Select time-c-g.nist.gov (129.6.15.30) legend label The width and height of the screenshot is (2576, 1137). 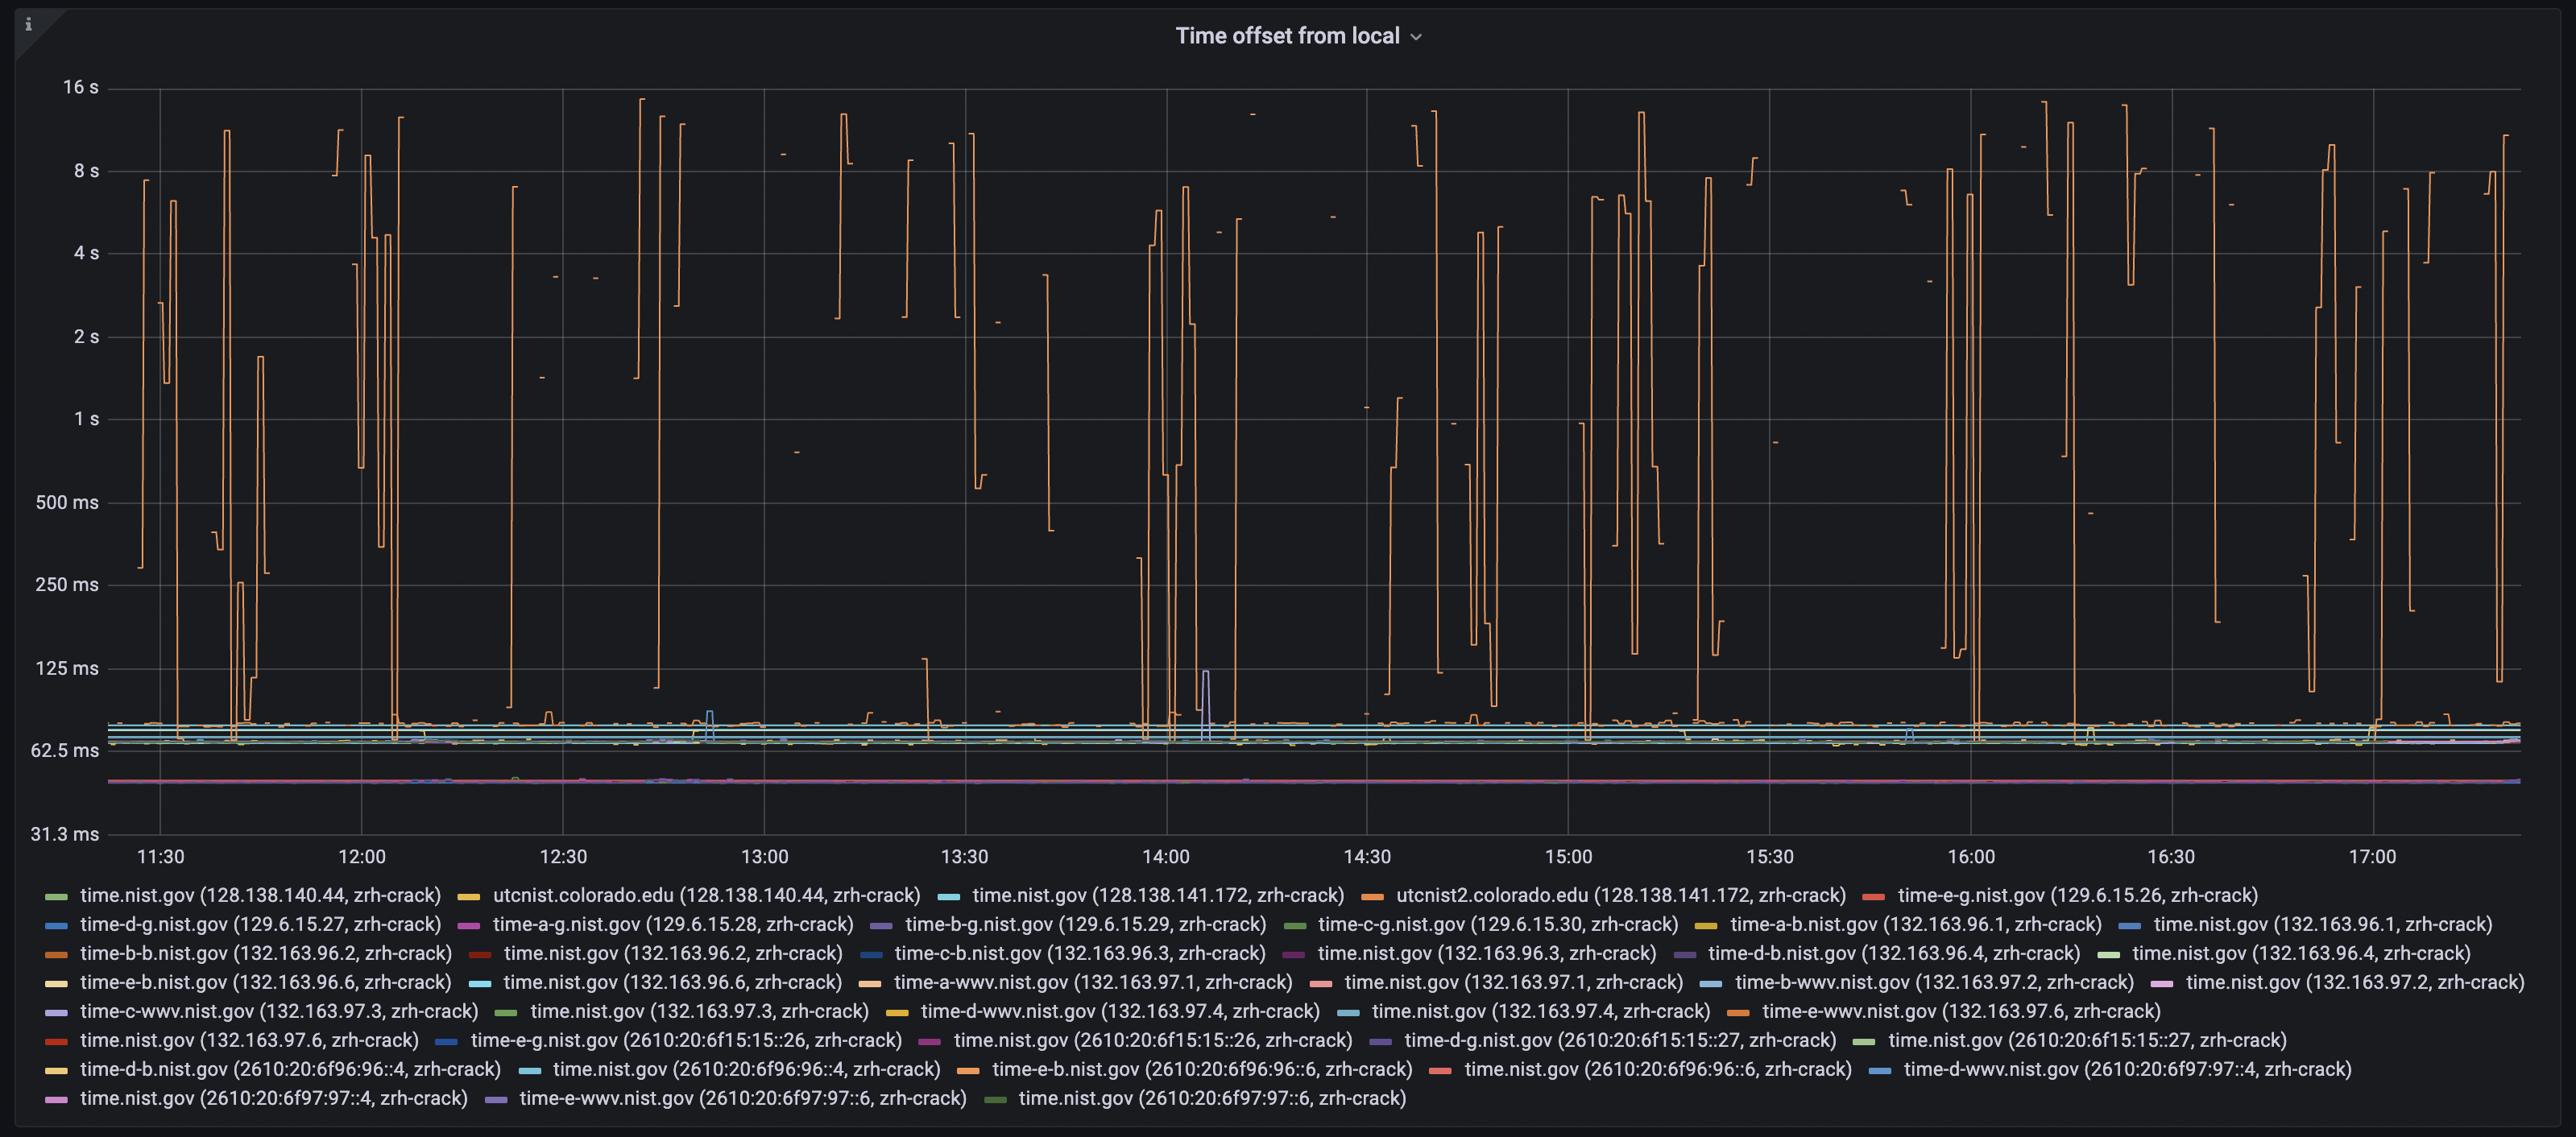[1497, 924]
